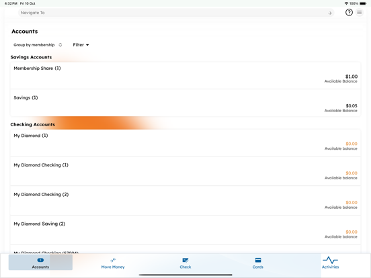Tap the $1.00 available balance
Image resolution: width=371 pixels, height=278 pixels.
(x=352, y=77)
